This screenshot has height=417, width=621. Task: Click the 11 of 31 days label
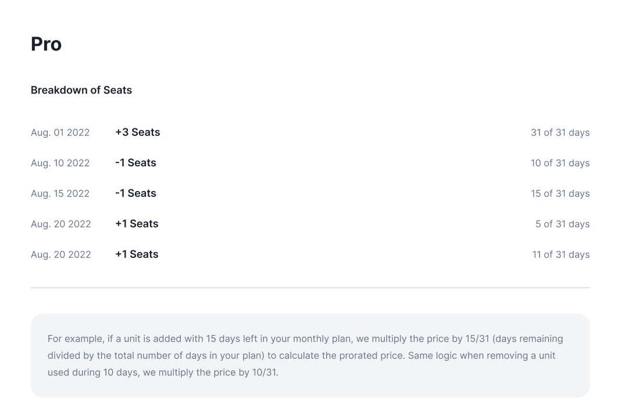pyautogui.click(x=561, y=254)
